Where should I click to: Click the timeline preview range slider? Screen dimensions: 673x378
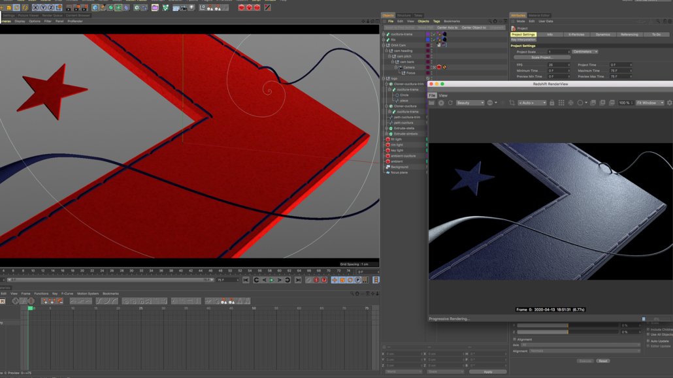110,280
